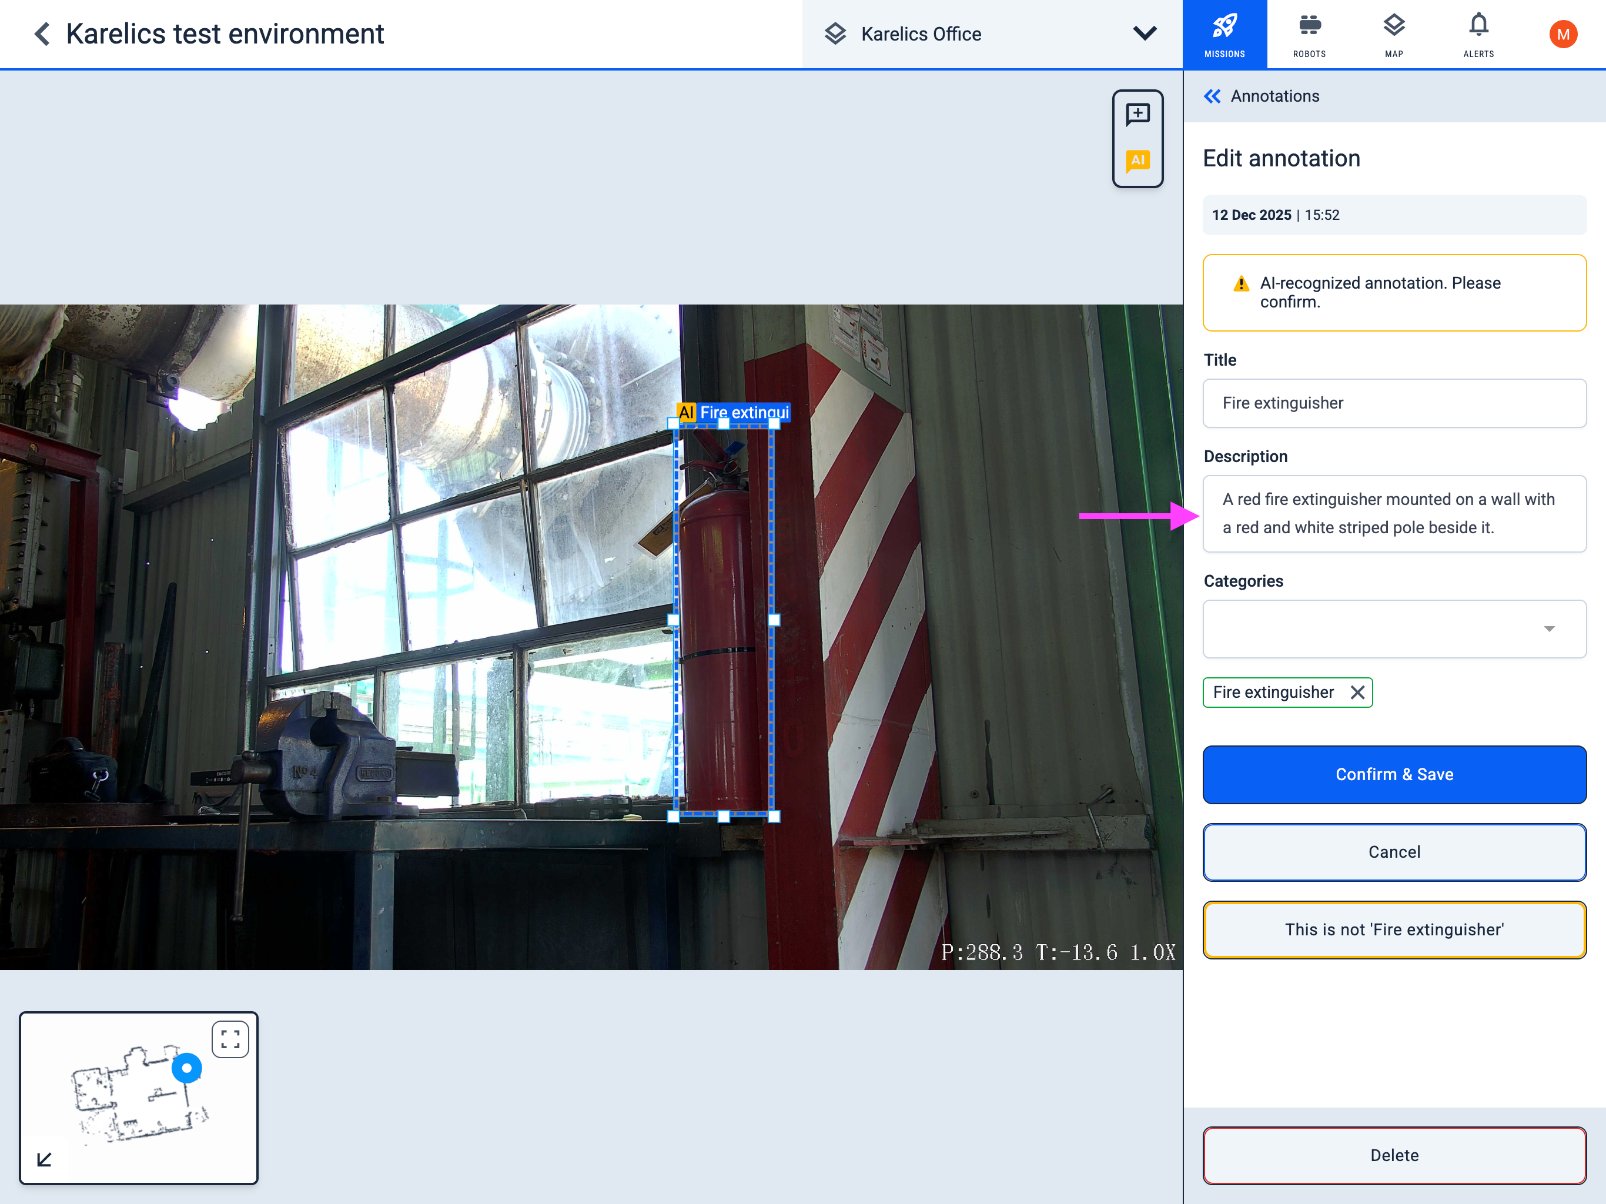Image resolution: width=1606 pixels, height=1204 pixels.
Task: Toggle the AI annotations icon
Action: tap(1137, 160)
